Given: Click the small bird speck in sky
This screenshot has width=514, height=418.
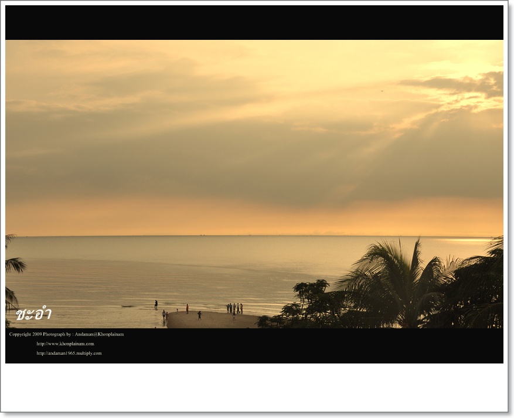Looking at the screenshot, I should pos(382,91).
